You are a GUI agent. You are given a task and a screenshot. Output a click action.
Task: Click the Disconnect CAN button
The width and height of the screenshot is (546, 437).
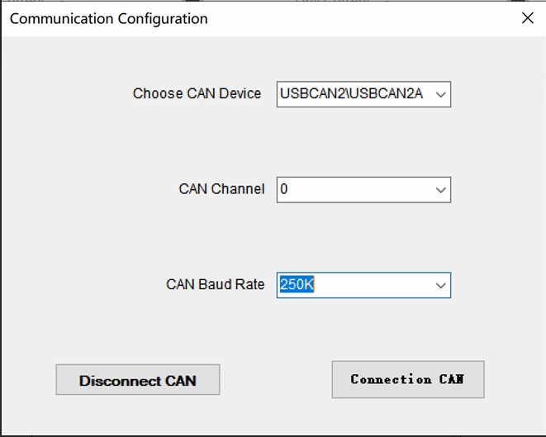click(x=138, y=379)
